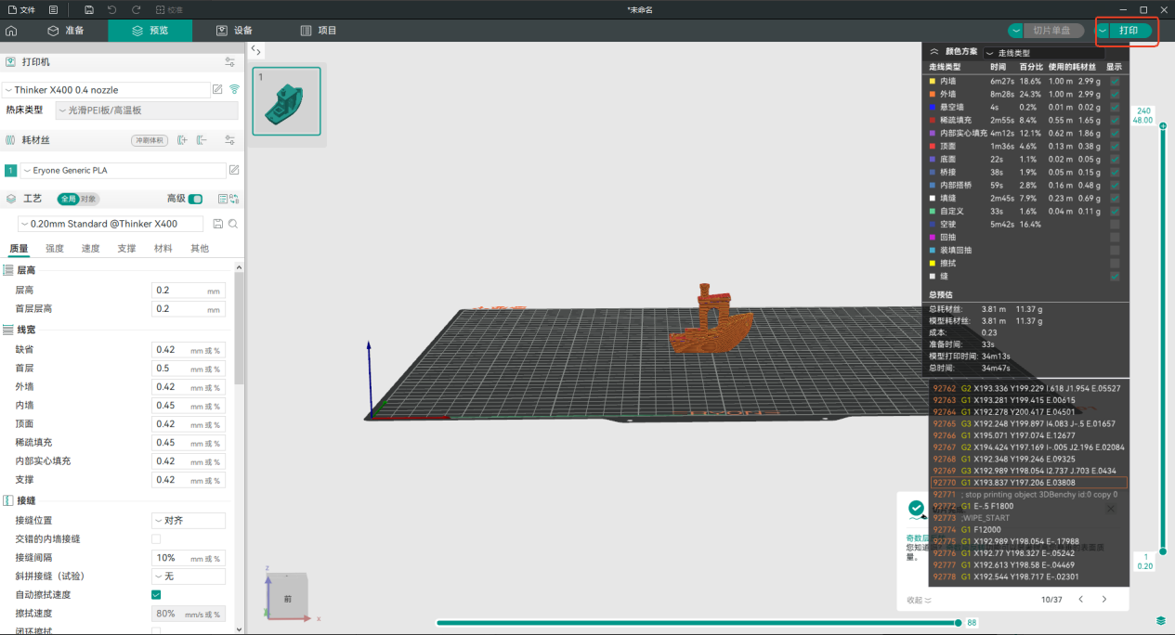This screenshot has width=1175, height=635.
Task: Click the save icon in the title bar
Action: pyautogui.click(x=88, y=9)
